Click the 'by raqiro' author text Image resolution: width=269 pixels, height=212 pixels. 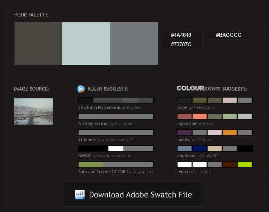coord(201,172)
